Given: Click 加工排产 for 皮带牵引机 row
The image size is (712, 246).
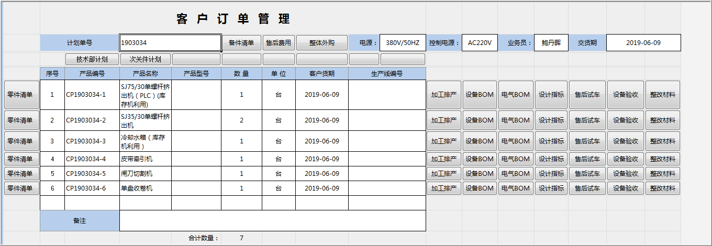Looking at the screenshot, I should coord(444,159).
